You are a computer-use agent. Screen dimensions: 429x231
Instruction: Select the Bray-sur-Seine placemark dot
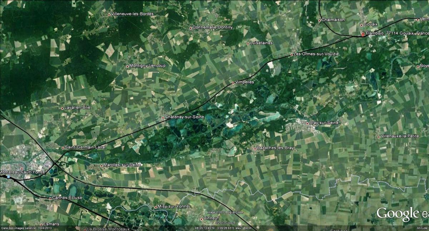click(307, 123)
